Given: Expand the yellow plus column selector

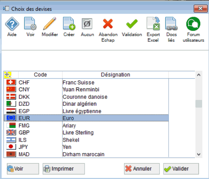Looking at the screenshot, I should pos(8,75).
